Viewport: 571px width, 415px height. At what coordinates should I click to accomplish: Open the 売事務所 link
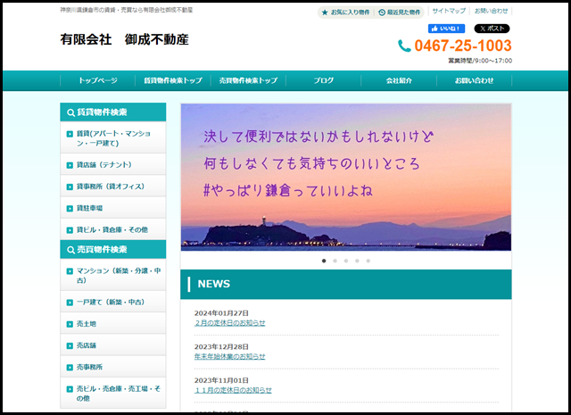113,367
